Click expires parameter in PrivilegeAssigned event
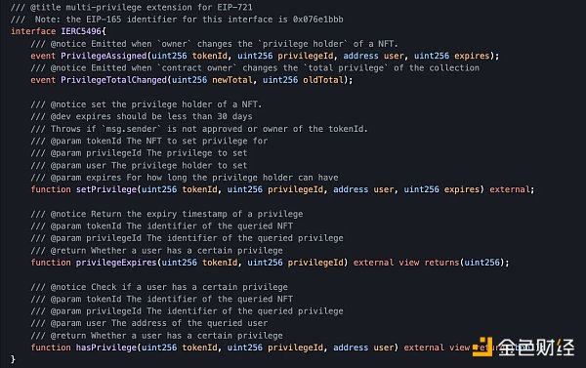This screenshot has height=368, width=586. pyautogui.click(x=472, y=56)
